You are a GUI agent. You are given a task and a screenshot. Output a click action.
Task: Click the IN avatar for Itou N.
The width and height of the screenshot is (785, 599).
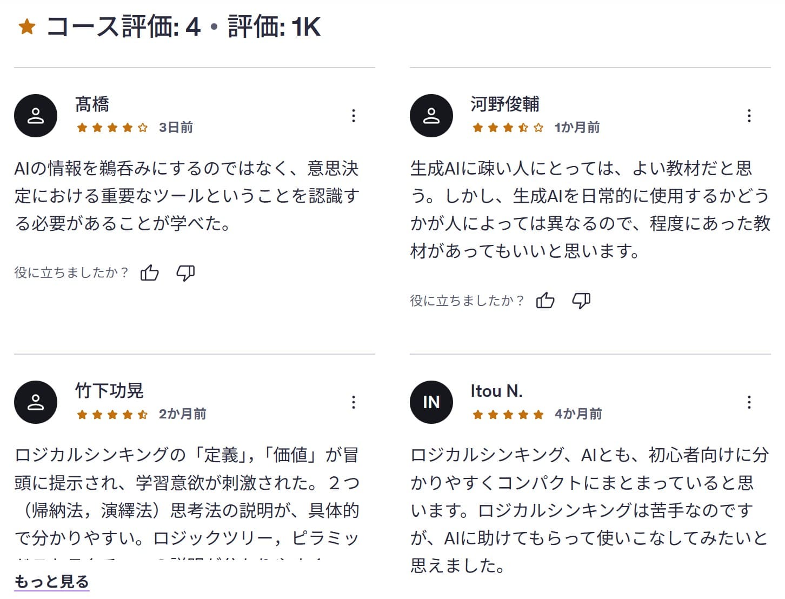431,402
